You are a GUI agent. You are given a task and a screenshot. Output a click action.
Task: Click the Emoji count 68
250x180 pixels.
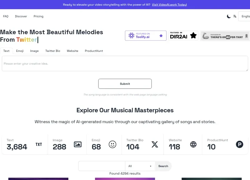coord(96,147)
